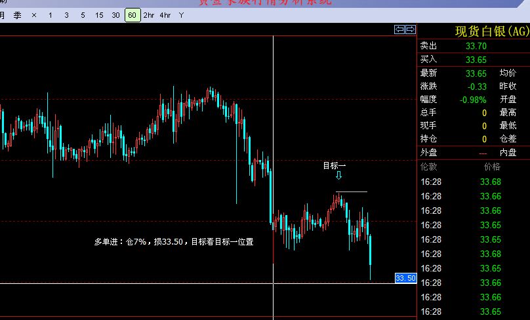
Task: Click the 卖出 price 33.70
Action: [x=476, y=46]
